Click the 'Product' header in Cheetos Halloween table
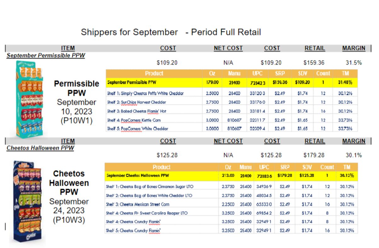The height and width of the screenshot is (248, 379). 161,167
